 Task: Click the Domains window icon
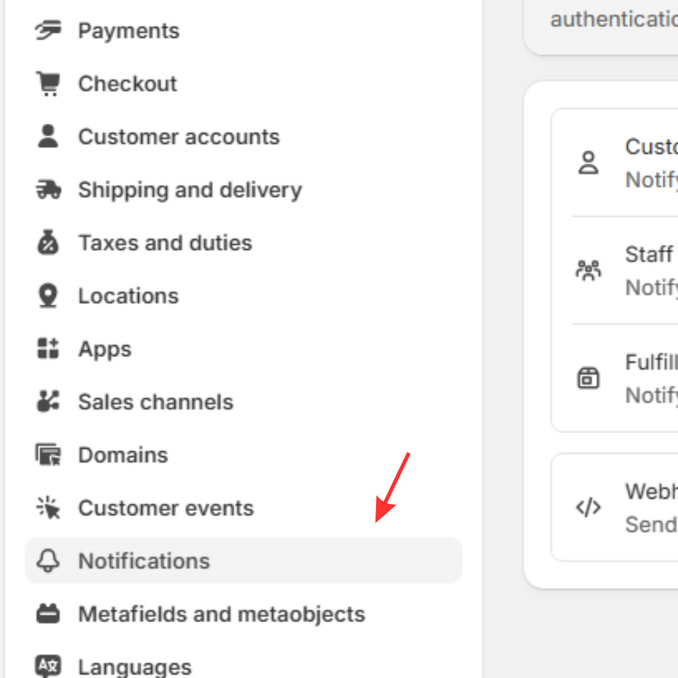[48, 455]
